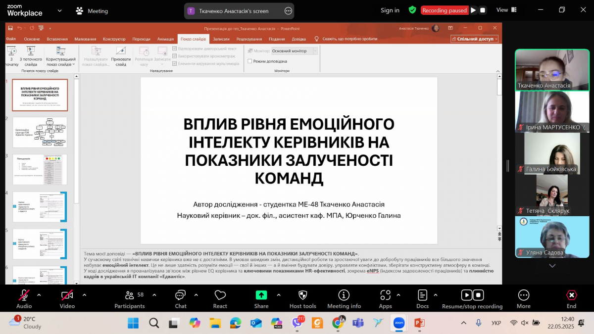Start slideshow from current slide
Viewport: 594px width, 334px height.
[31, 54]
